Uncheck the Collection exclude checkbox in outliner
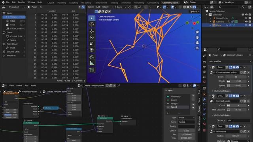This screenshot has height=142, width=253. [x=243, y=15]
